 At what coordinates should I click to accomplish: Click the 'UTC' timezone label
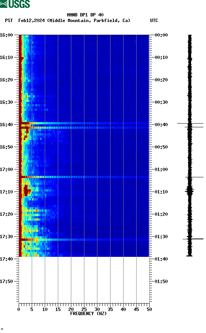coord(154,21)
